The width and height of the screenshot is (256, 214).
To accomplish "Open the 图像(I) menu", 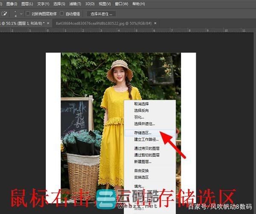I will (x=11, y=4).
